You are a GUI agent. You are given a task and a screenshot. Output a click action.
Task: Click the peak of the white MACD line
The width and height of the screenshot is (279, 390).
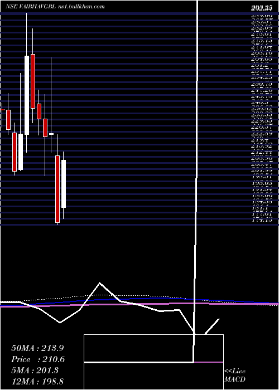pyautogui.click(x=100, y=283)
